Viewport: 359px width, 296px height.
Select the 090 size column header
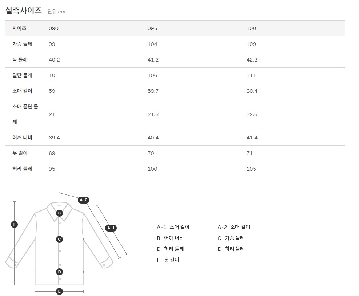coord(53,28)
